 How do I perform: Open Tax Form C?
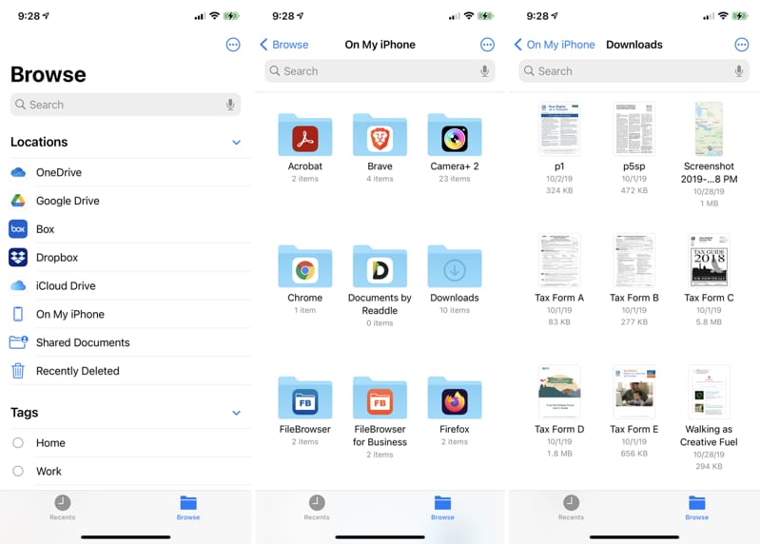[709, 261]
